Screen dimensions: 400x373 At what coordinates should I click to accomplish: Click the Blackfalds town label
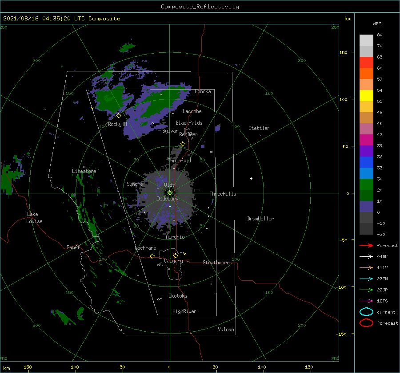189,123
